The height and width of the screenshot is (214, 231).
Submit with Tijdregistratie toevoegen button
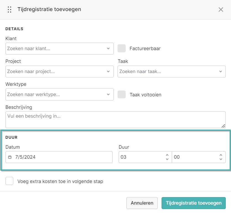point(194,203)
